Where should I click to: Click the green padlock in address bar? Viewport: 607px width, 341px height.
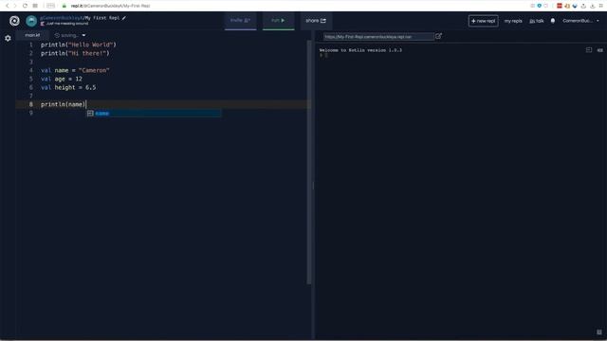coord(64,6)
